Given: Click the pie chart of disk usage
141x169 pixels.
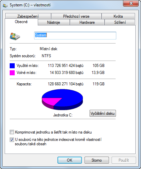Looking at the screenshot, I should (62, 99).
